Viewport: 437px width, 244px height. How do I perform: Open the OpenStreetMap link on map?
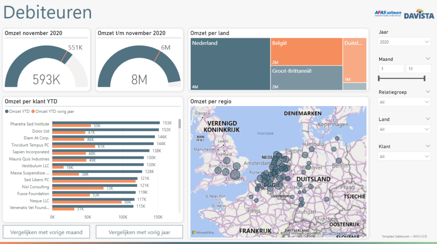335,234
